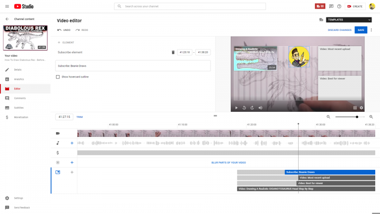Zoom out the timeline with magnifier minus
Viewport: 380px width, 214px height.
coord(328,117)
